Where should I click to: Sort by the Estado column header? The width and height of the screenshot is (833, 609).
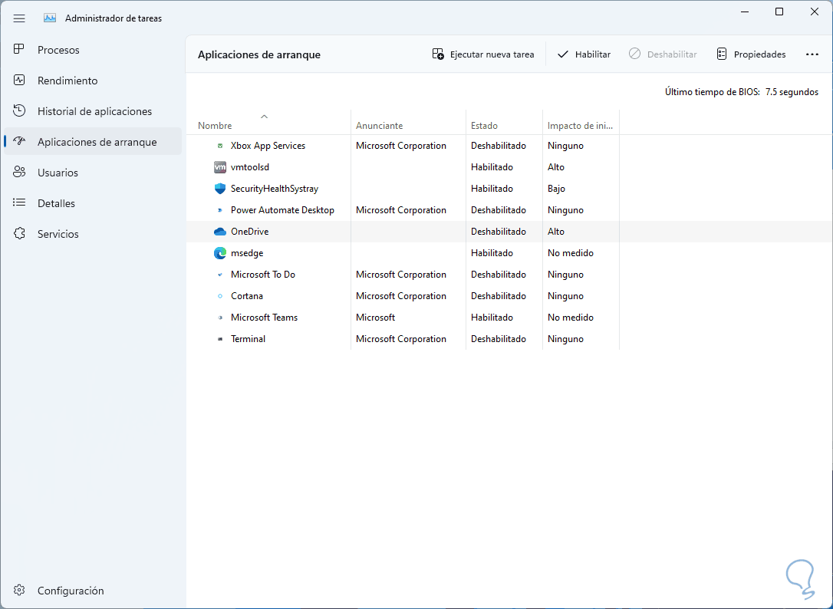[x=484, y=125]
